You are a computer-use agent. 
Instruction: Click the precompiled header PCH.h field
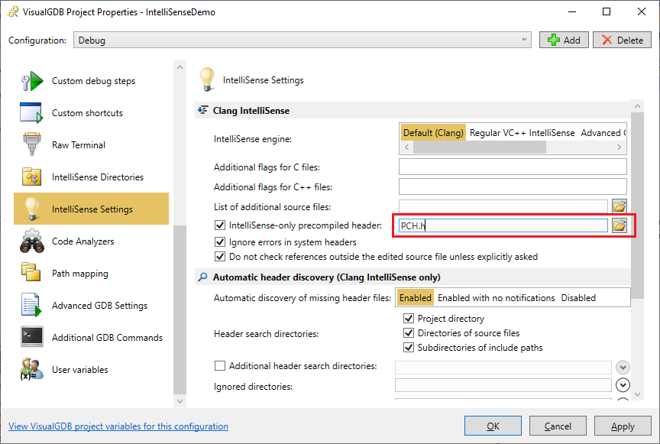(503, 225)
